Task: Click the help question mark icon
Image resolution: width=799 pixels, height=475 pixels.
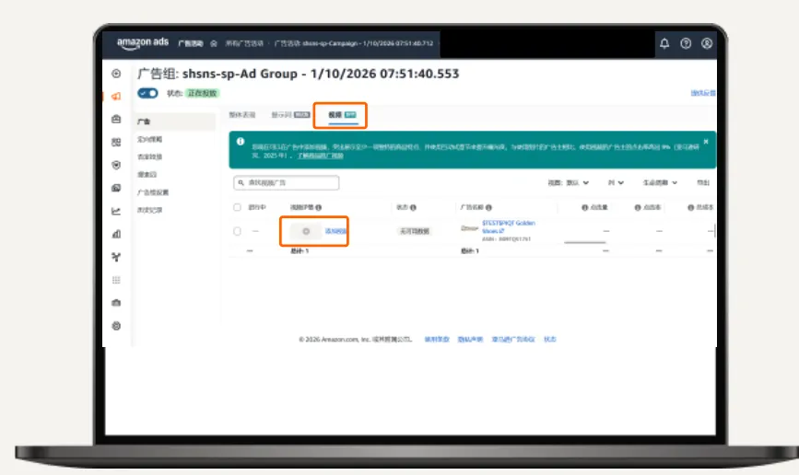Action: pos(686,44)
